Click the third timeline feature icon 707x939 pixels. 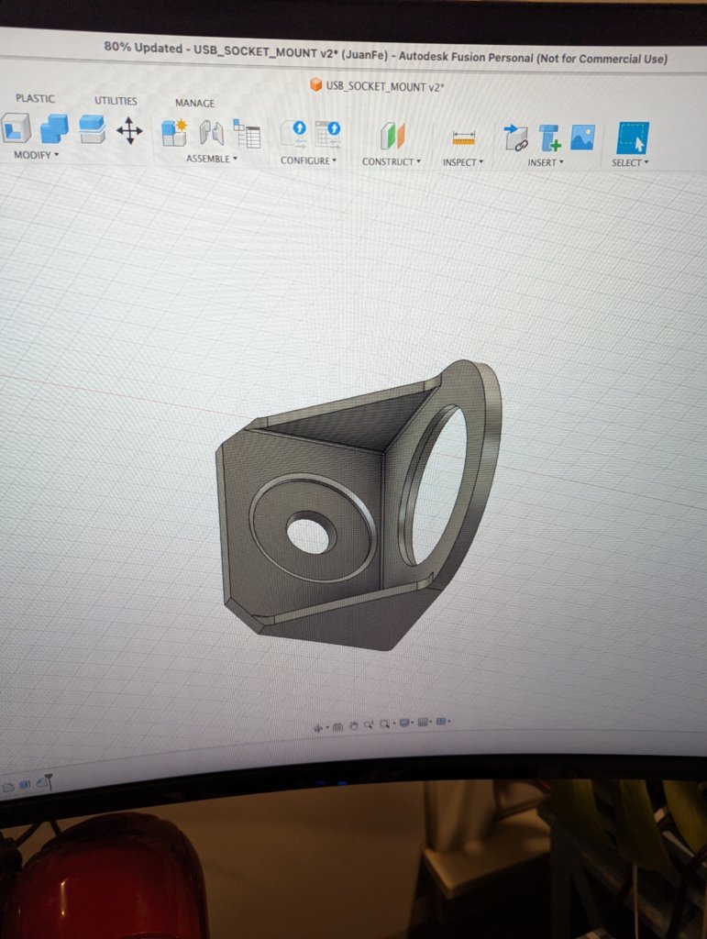[41, 782]
